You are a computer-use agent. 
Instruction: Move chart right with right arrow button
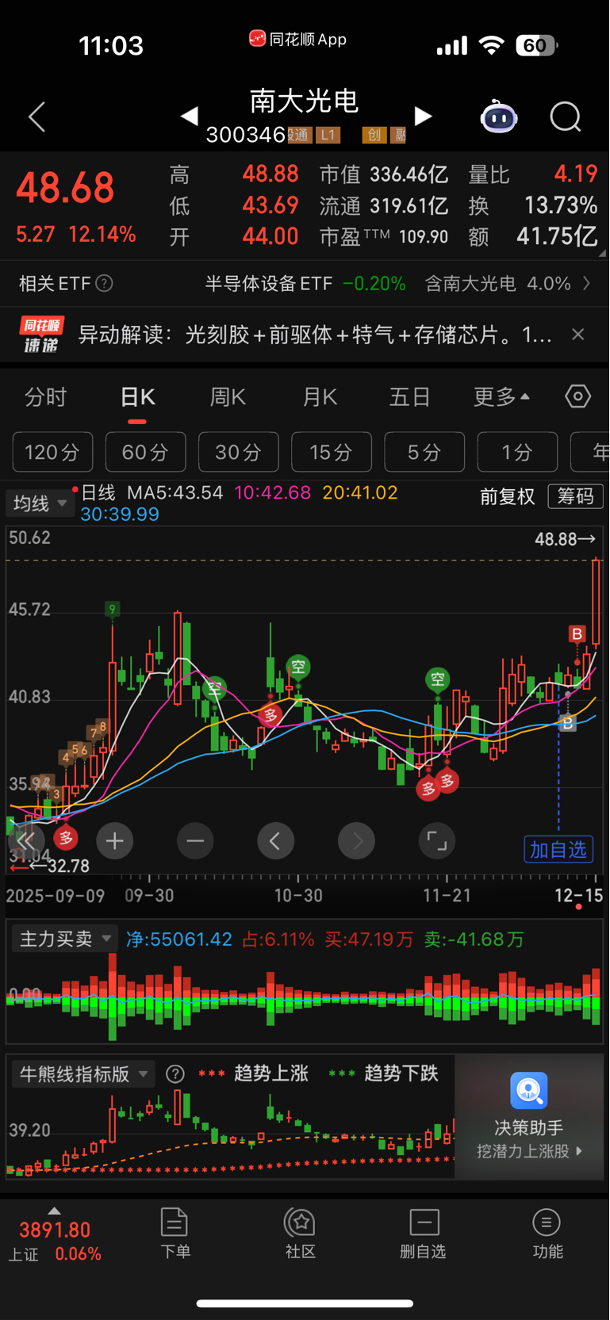[x=356, y=841]
